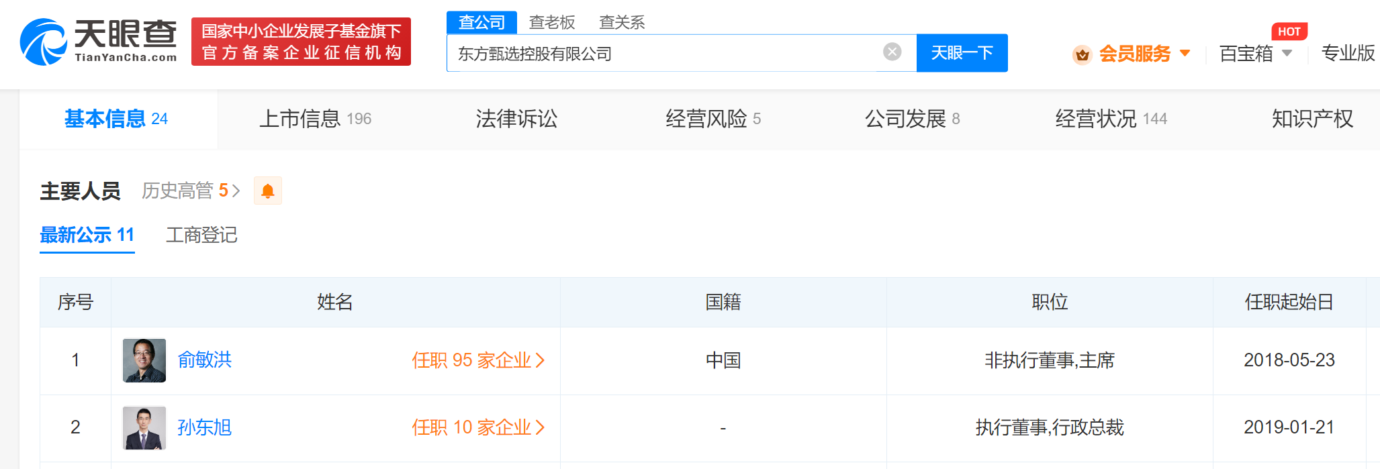Clear the search box with the X icon
This screenshot has height=469, width=1380.
(892, 52)
